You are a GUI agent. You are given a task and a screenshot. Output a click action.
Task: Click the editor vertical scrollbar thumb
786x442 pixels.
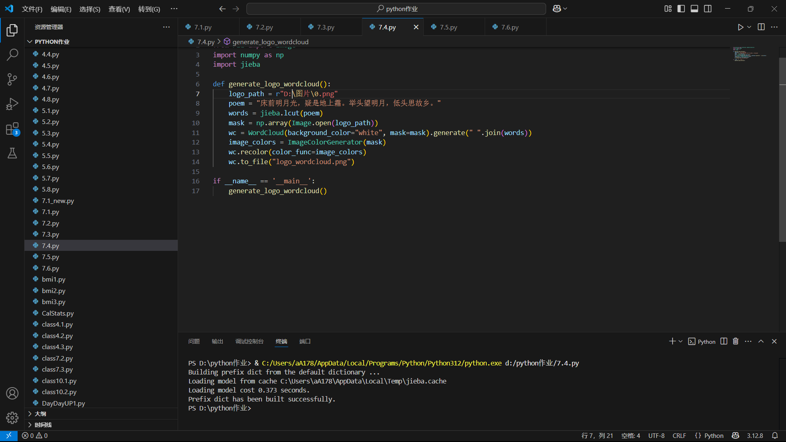tap(782, 149)
